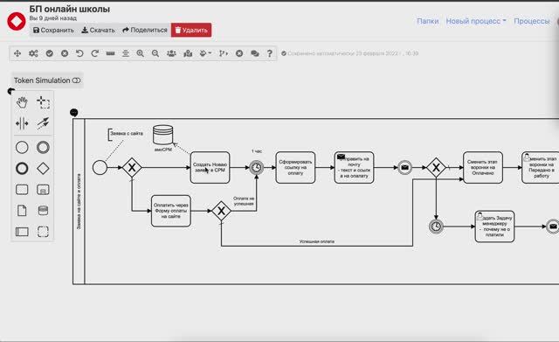The width and height of the screenshot is (559, 342).
Task: Pick the gateway diamond in palette
Action: click(x=43, y=168)
